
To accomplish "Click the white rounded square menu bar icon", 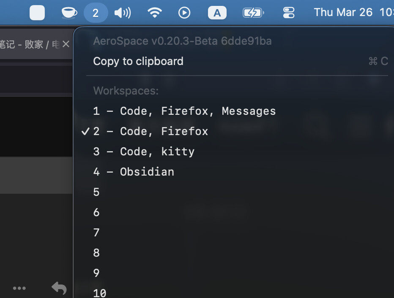I will tap(37, 13).
